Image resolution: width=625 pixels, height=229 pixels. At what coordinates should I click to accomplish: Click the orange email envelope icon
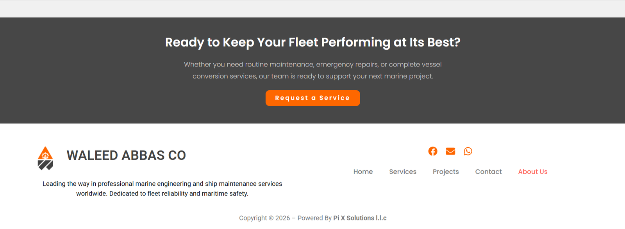(450, 151)
